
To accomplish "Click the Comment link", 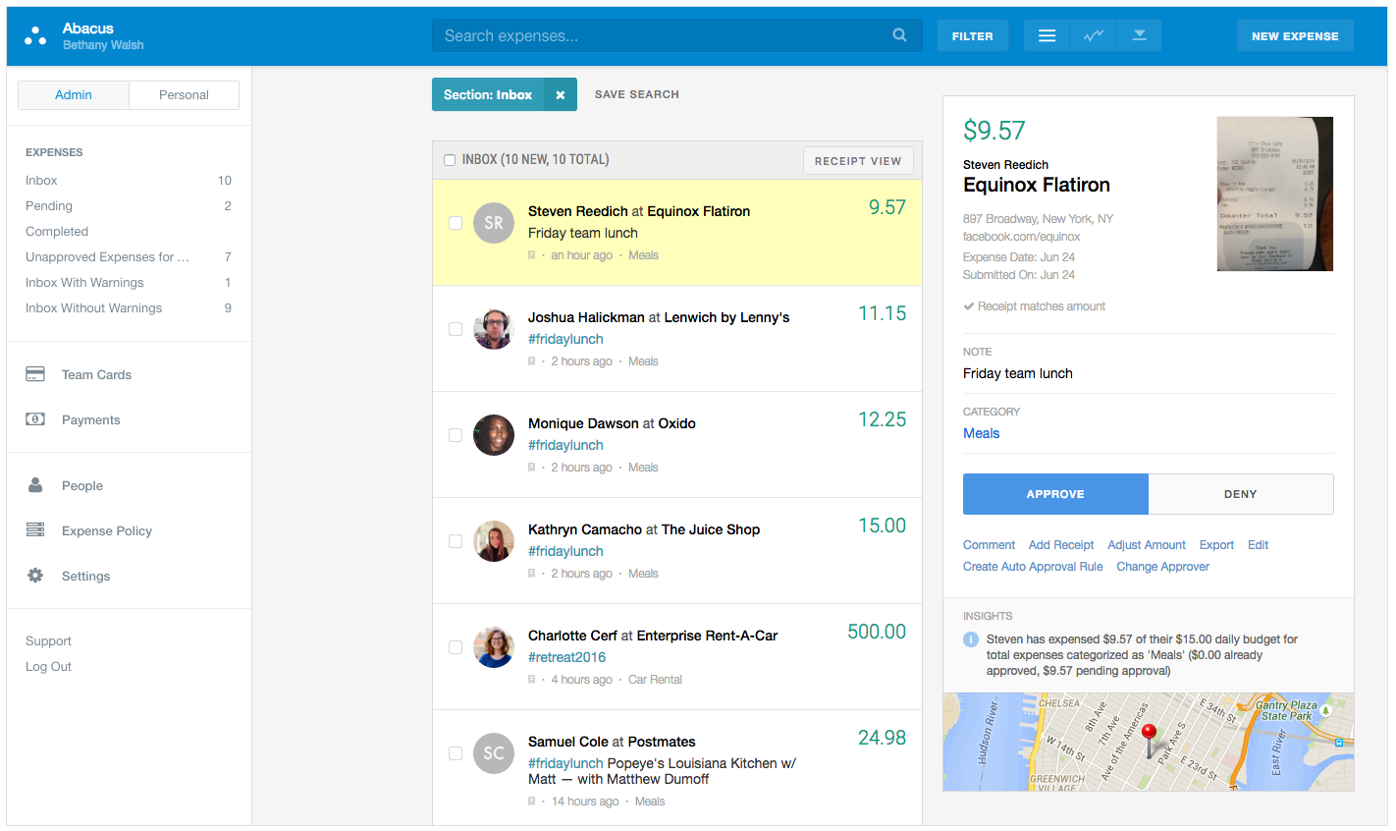I will [989, 545].
